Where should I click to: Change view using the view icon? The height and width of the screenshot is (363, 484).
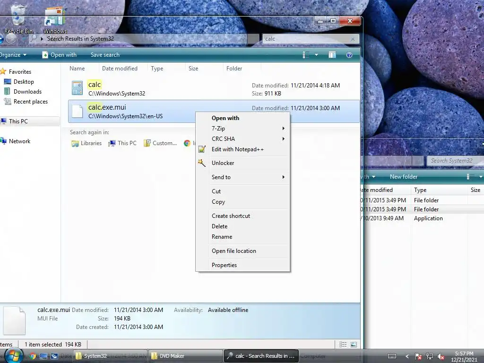pos(306,55)
